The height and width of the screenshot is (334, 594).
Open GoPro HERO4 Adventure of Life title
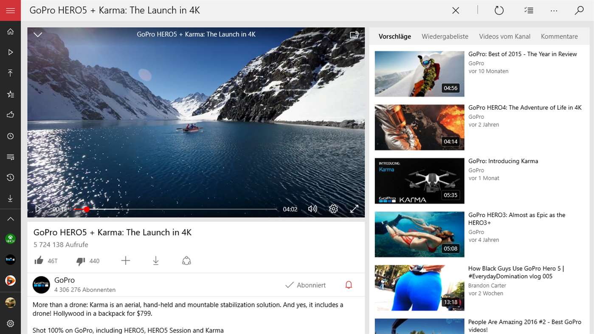point(525,107)
